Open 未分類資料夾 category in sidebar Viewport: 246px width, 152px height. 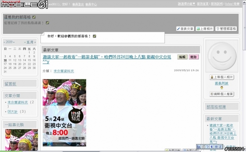click(18, 102)
